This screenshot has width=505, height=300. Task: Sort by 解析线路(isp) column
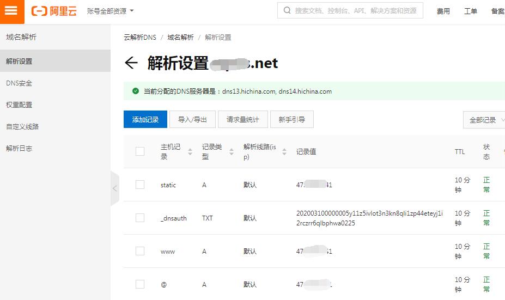click(284, 151)
